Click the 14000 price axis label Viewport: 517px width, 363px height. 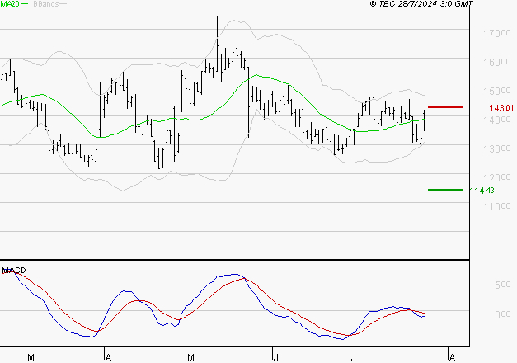coord(497,120)
